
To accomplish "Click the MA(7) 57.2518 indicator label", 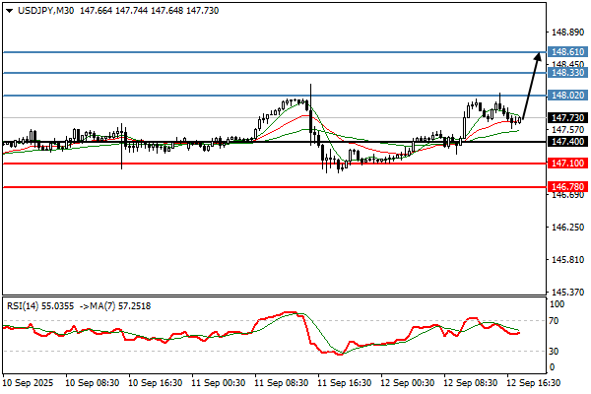I will tap(120, 306).
